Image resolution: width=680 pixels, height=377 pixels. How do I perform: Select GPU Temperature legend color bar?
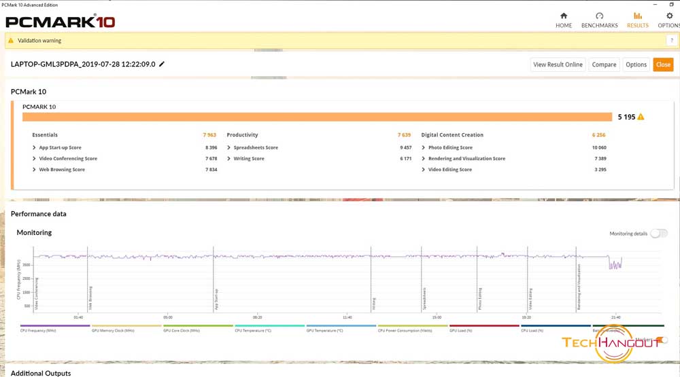(x=341, y=325)
